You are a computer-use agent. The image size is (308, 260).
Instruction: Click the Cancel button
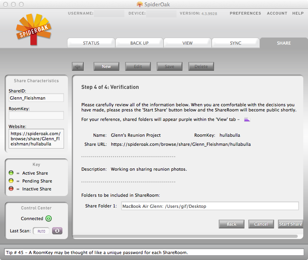(x=261, y=224)
